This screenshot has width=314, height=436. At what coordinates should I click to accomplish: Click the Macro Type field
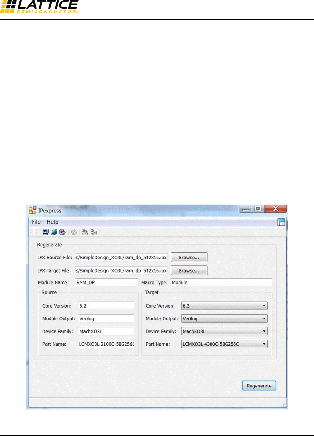point(221,282)
